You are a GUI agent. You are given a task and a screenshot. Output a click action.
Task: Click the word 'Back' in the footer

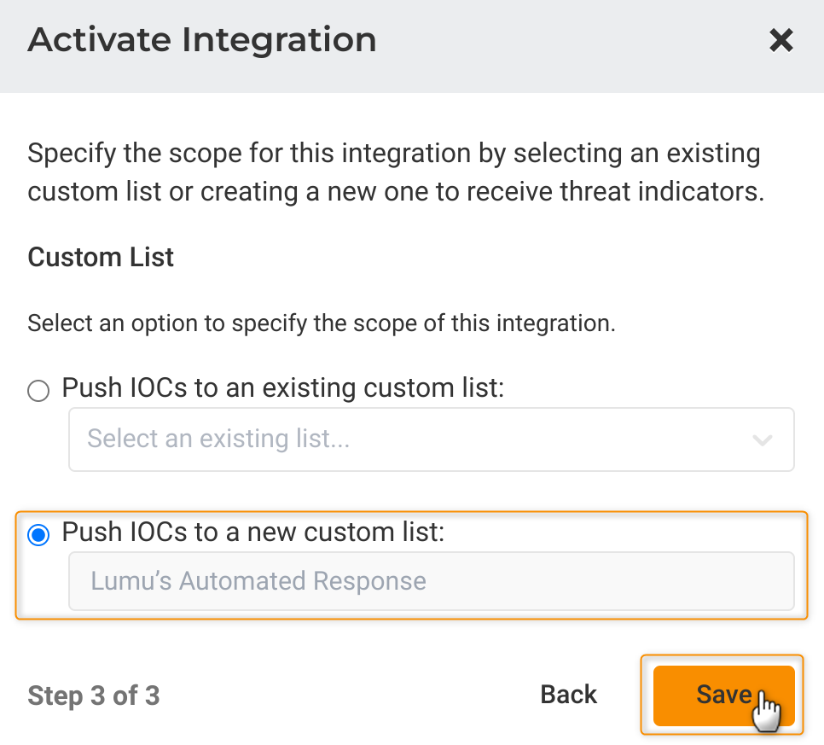[569, 695]
